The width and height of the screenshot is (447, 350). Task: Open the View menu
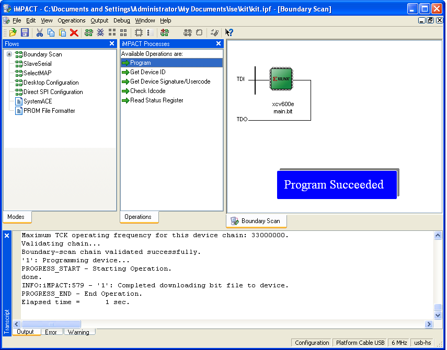click(47, 20)
